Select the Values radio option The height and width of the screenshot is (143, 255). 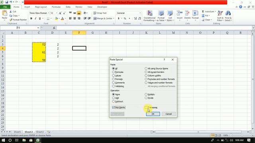point(113,75)
